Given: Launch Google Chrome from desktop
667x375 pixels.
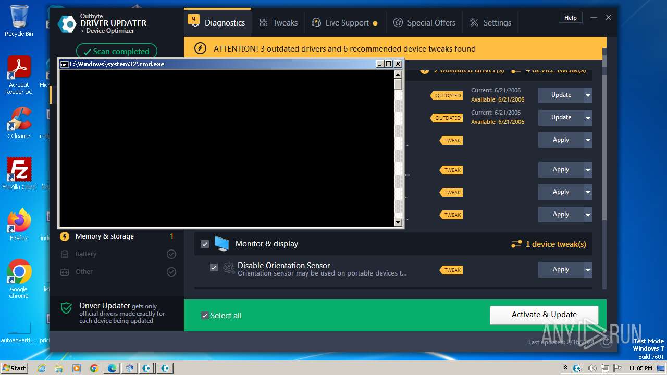Looking at the screenshot, I should pos(19,279).
